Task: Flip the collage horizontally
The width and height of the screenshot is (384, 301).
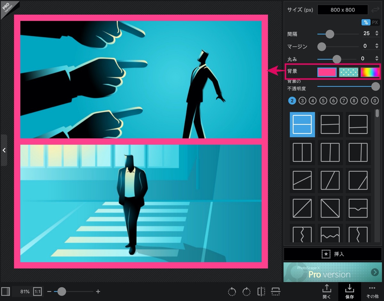Action: [261, 291]
